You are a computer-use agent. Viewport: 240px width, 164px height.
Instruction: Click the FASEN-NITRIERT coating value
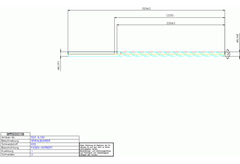pyautogui.click(x=42, y=148)
